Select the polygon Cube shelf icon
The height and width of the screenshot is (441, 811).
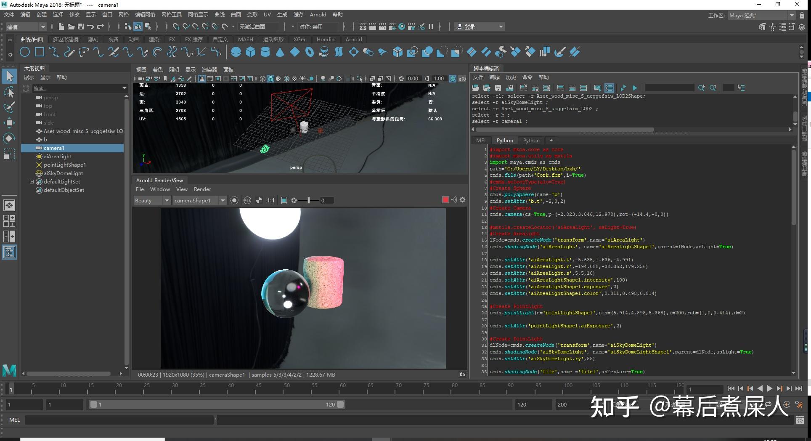[250, 52]
